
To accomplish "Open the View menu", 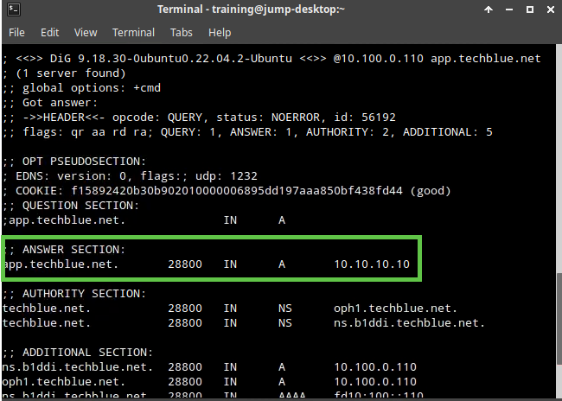I will (x=86, y=33).
